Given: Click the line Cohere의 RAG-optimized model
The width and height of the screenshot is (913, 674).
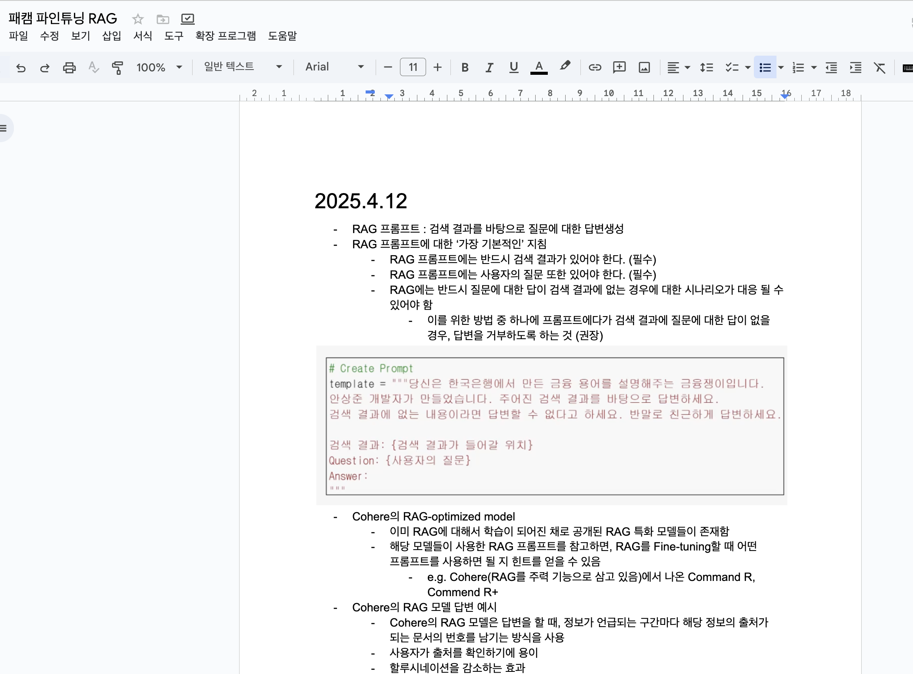Looking at the screenshot, I should 433,516.
